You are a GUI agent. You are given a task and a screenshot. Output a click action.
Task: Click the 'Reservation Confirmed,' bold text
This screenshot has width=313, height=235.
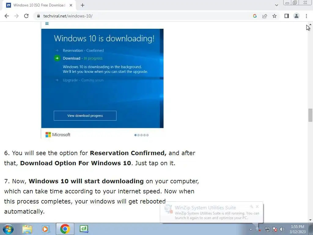click(x=128, y=153)
